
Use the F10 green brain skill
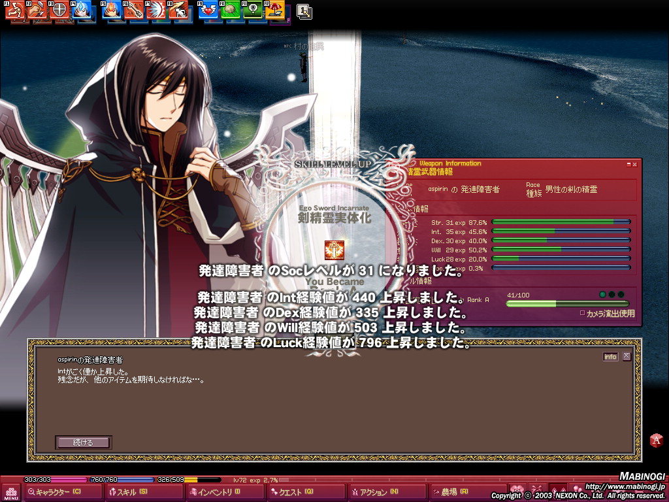231,10
